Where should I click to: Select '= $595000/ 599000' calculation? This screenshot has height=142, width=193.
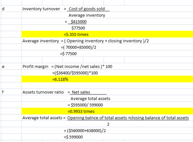click(x=85, y=105)
